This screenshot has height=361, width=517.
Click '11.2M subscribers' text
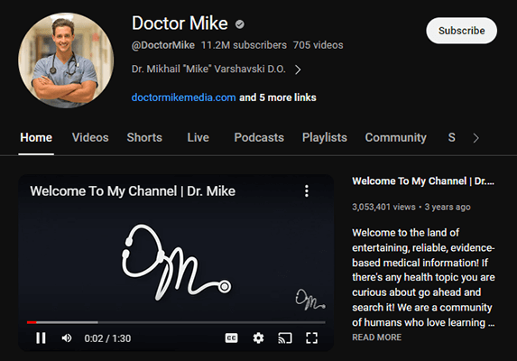pos(244,45)
